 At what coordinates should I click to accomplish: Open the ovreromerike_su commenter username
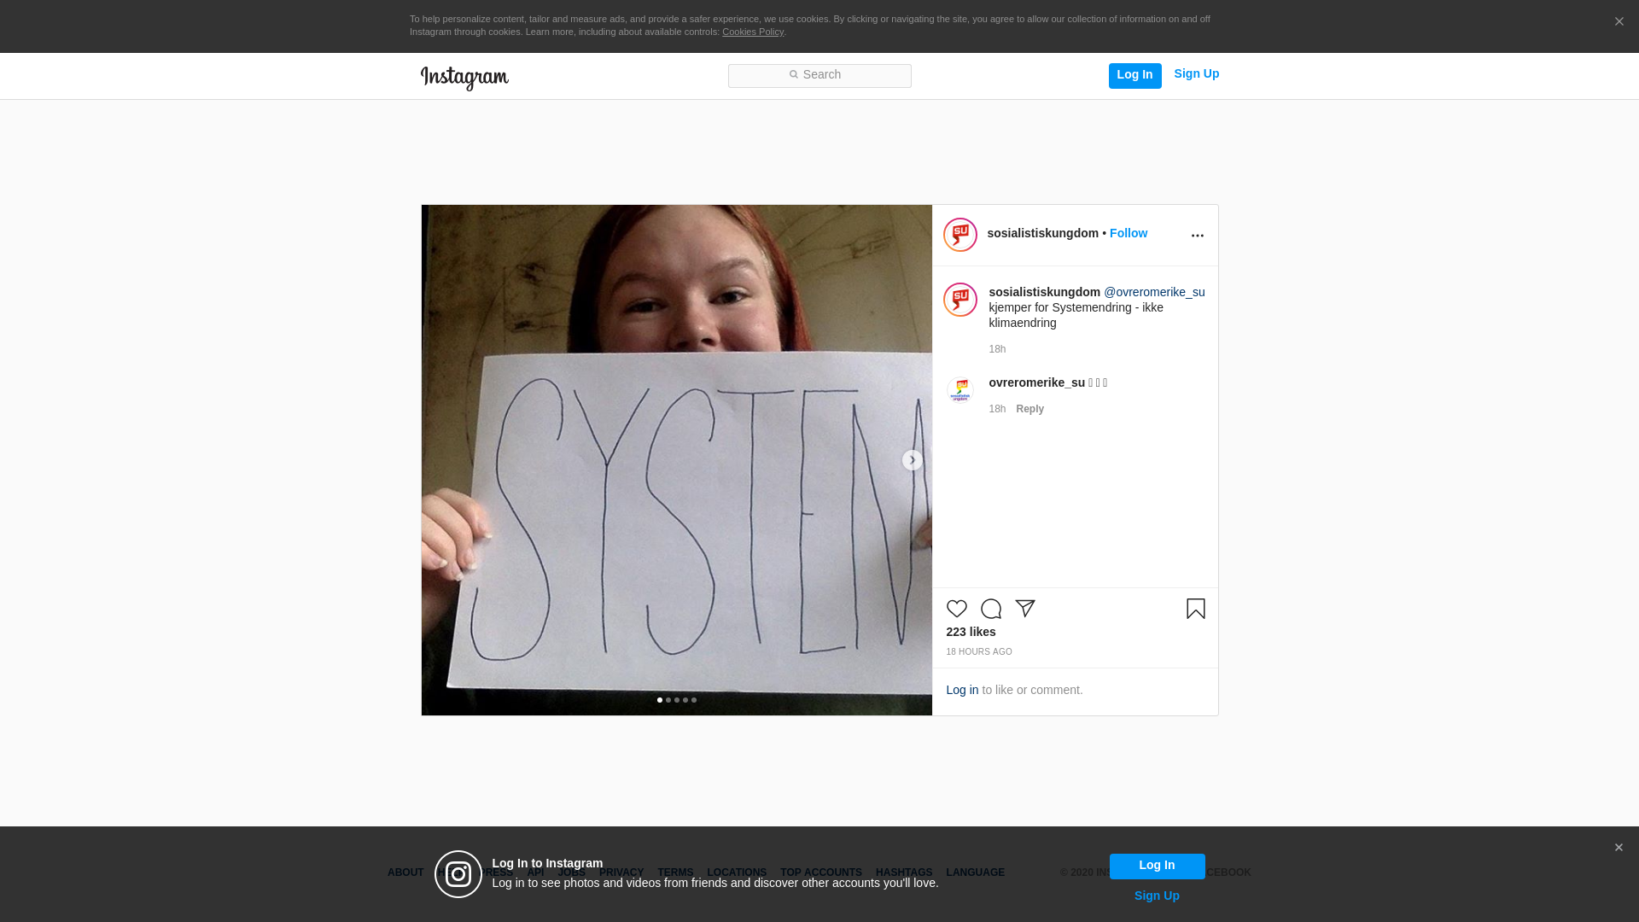(x=1036, y=382)
